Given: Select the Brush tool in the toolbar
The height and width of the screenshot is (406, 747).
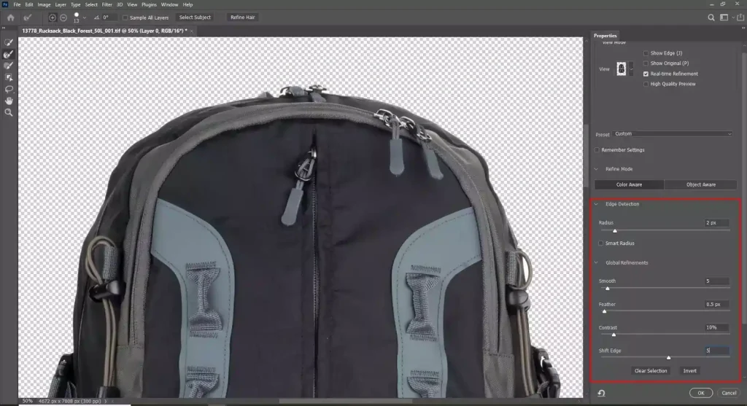Looking at the screenshot, I should pyautogui.click(x=8, y=66).
